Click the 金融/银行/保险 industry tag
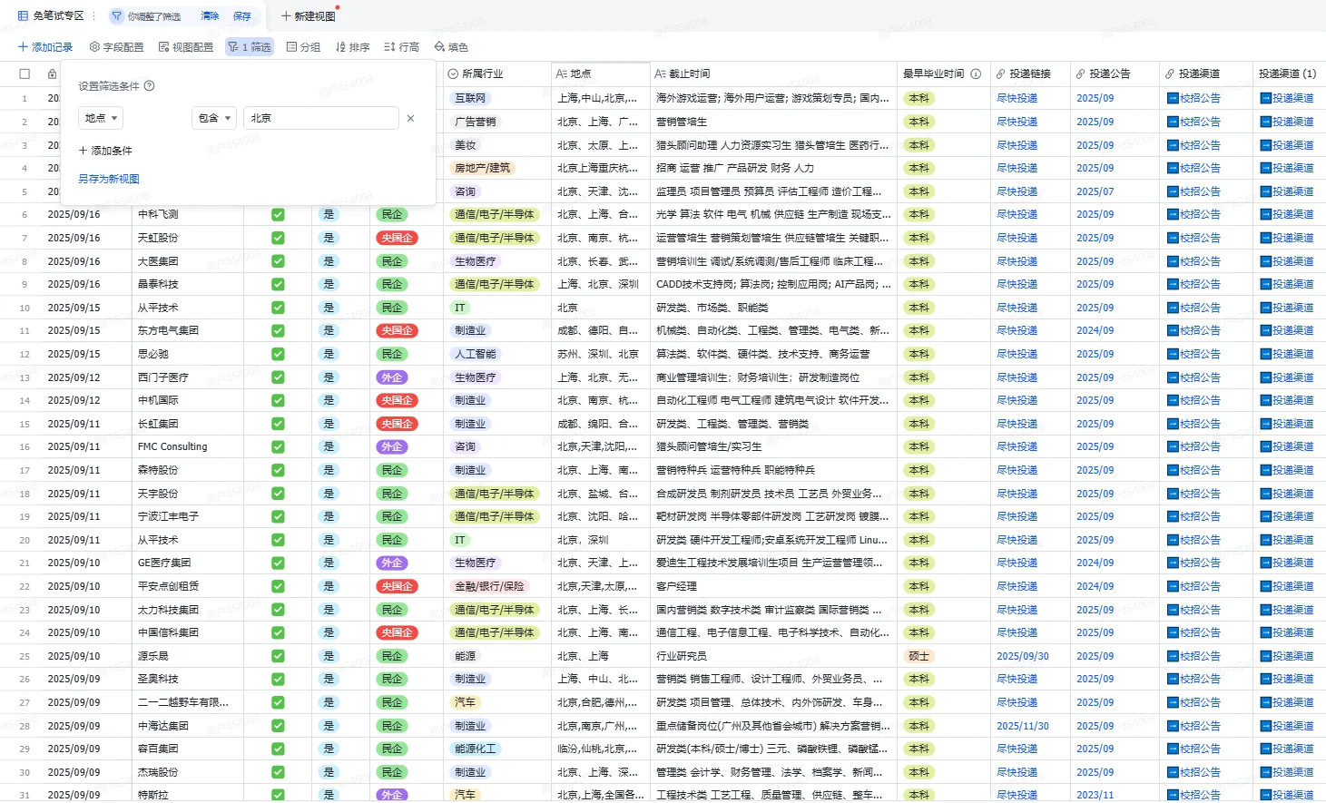1326x803 pixels. pyautogui.click(x=490, y=586)
